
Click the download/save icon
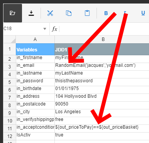point(31,13)
